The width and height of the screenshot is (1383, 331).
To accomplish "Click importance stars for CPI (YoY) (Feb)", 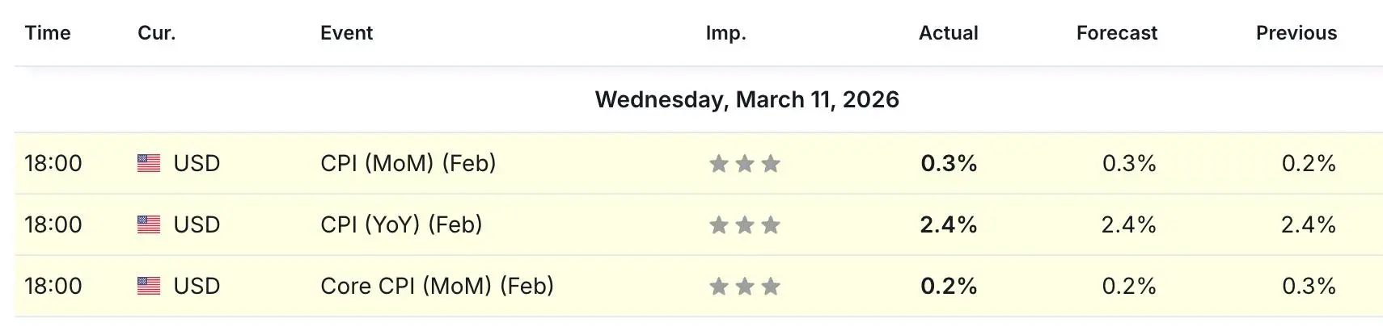I will 744,225.
